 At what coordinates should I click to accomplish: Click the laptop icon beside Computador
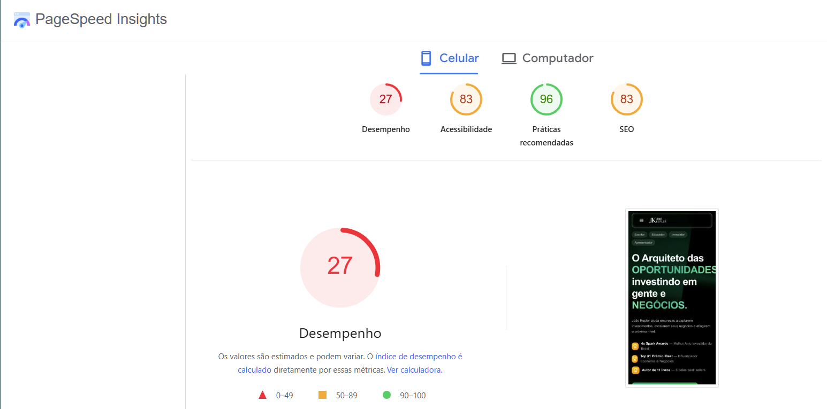click(x=509, y=58)
